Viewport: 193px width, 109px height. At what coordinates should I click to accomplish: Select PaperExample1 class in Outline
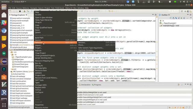pyautogui.click(x=170, y=23)
